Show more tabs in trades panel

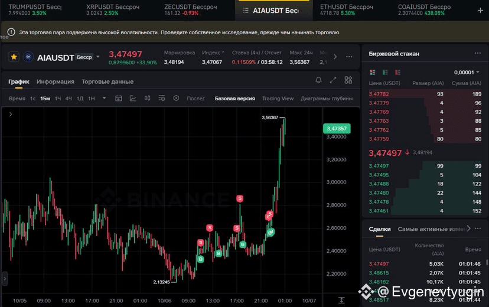468,228
